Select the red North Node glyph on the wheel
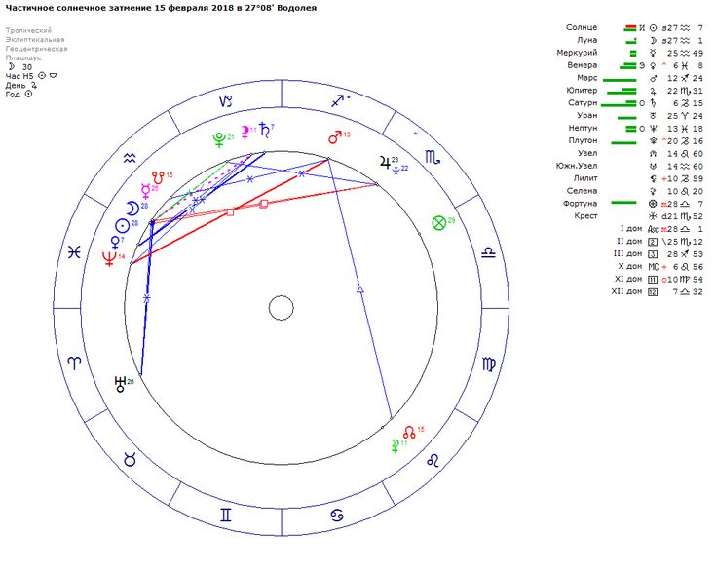The width and height of the screenshot is (716, 574). [x=409, y=431]
